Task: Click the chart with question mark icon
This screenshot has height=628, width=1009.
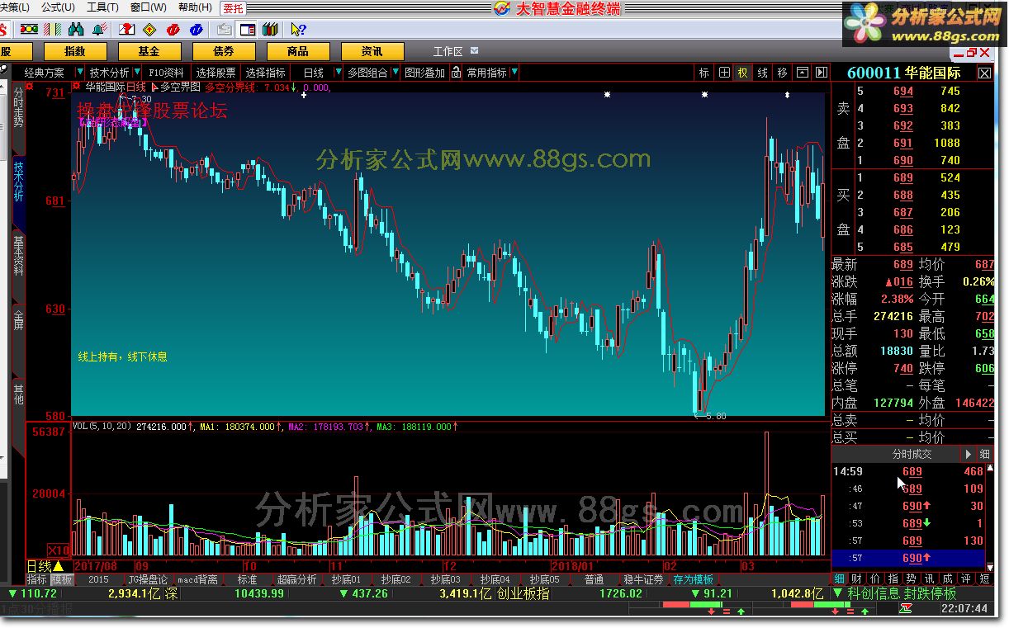Action: [x=126, y=30]
